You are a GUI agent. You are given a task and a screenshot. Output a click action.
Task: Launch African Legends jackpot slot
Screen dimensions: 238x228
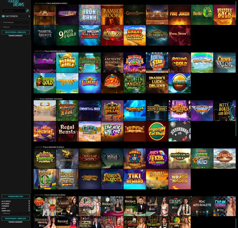pyautogui.click(x=224, y=158)
